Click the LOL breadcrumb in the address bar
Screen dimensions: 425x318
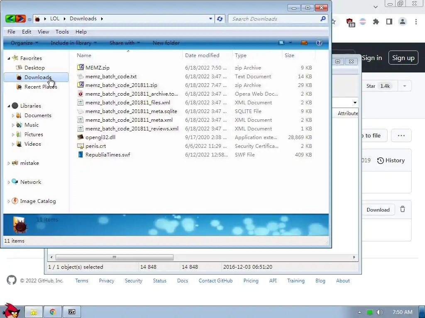54,18
